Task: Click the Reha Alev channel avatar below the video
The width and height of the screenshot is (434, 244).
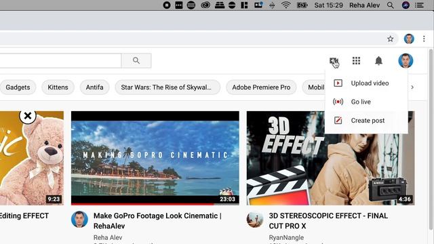Action: (79, 220)
